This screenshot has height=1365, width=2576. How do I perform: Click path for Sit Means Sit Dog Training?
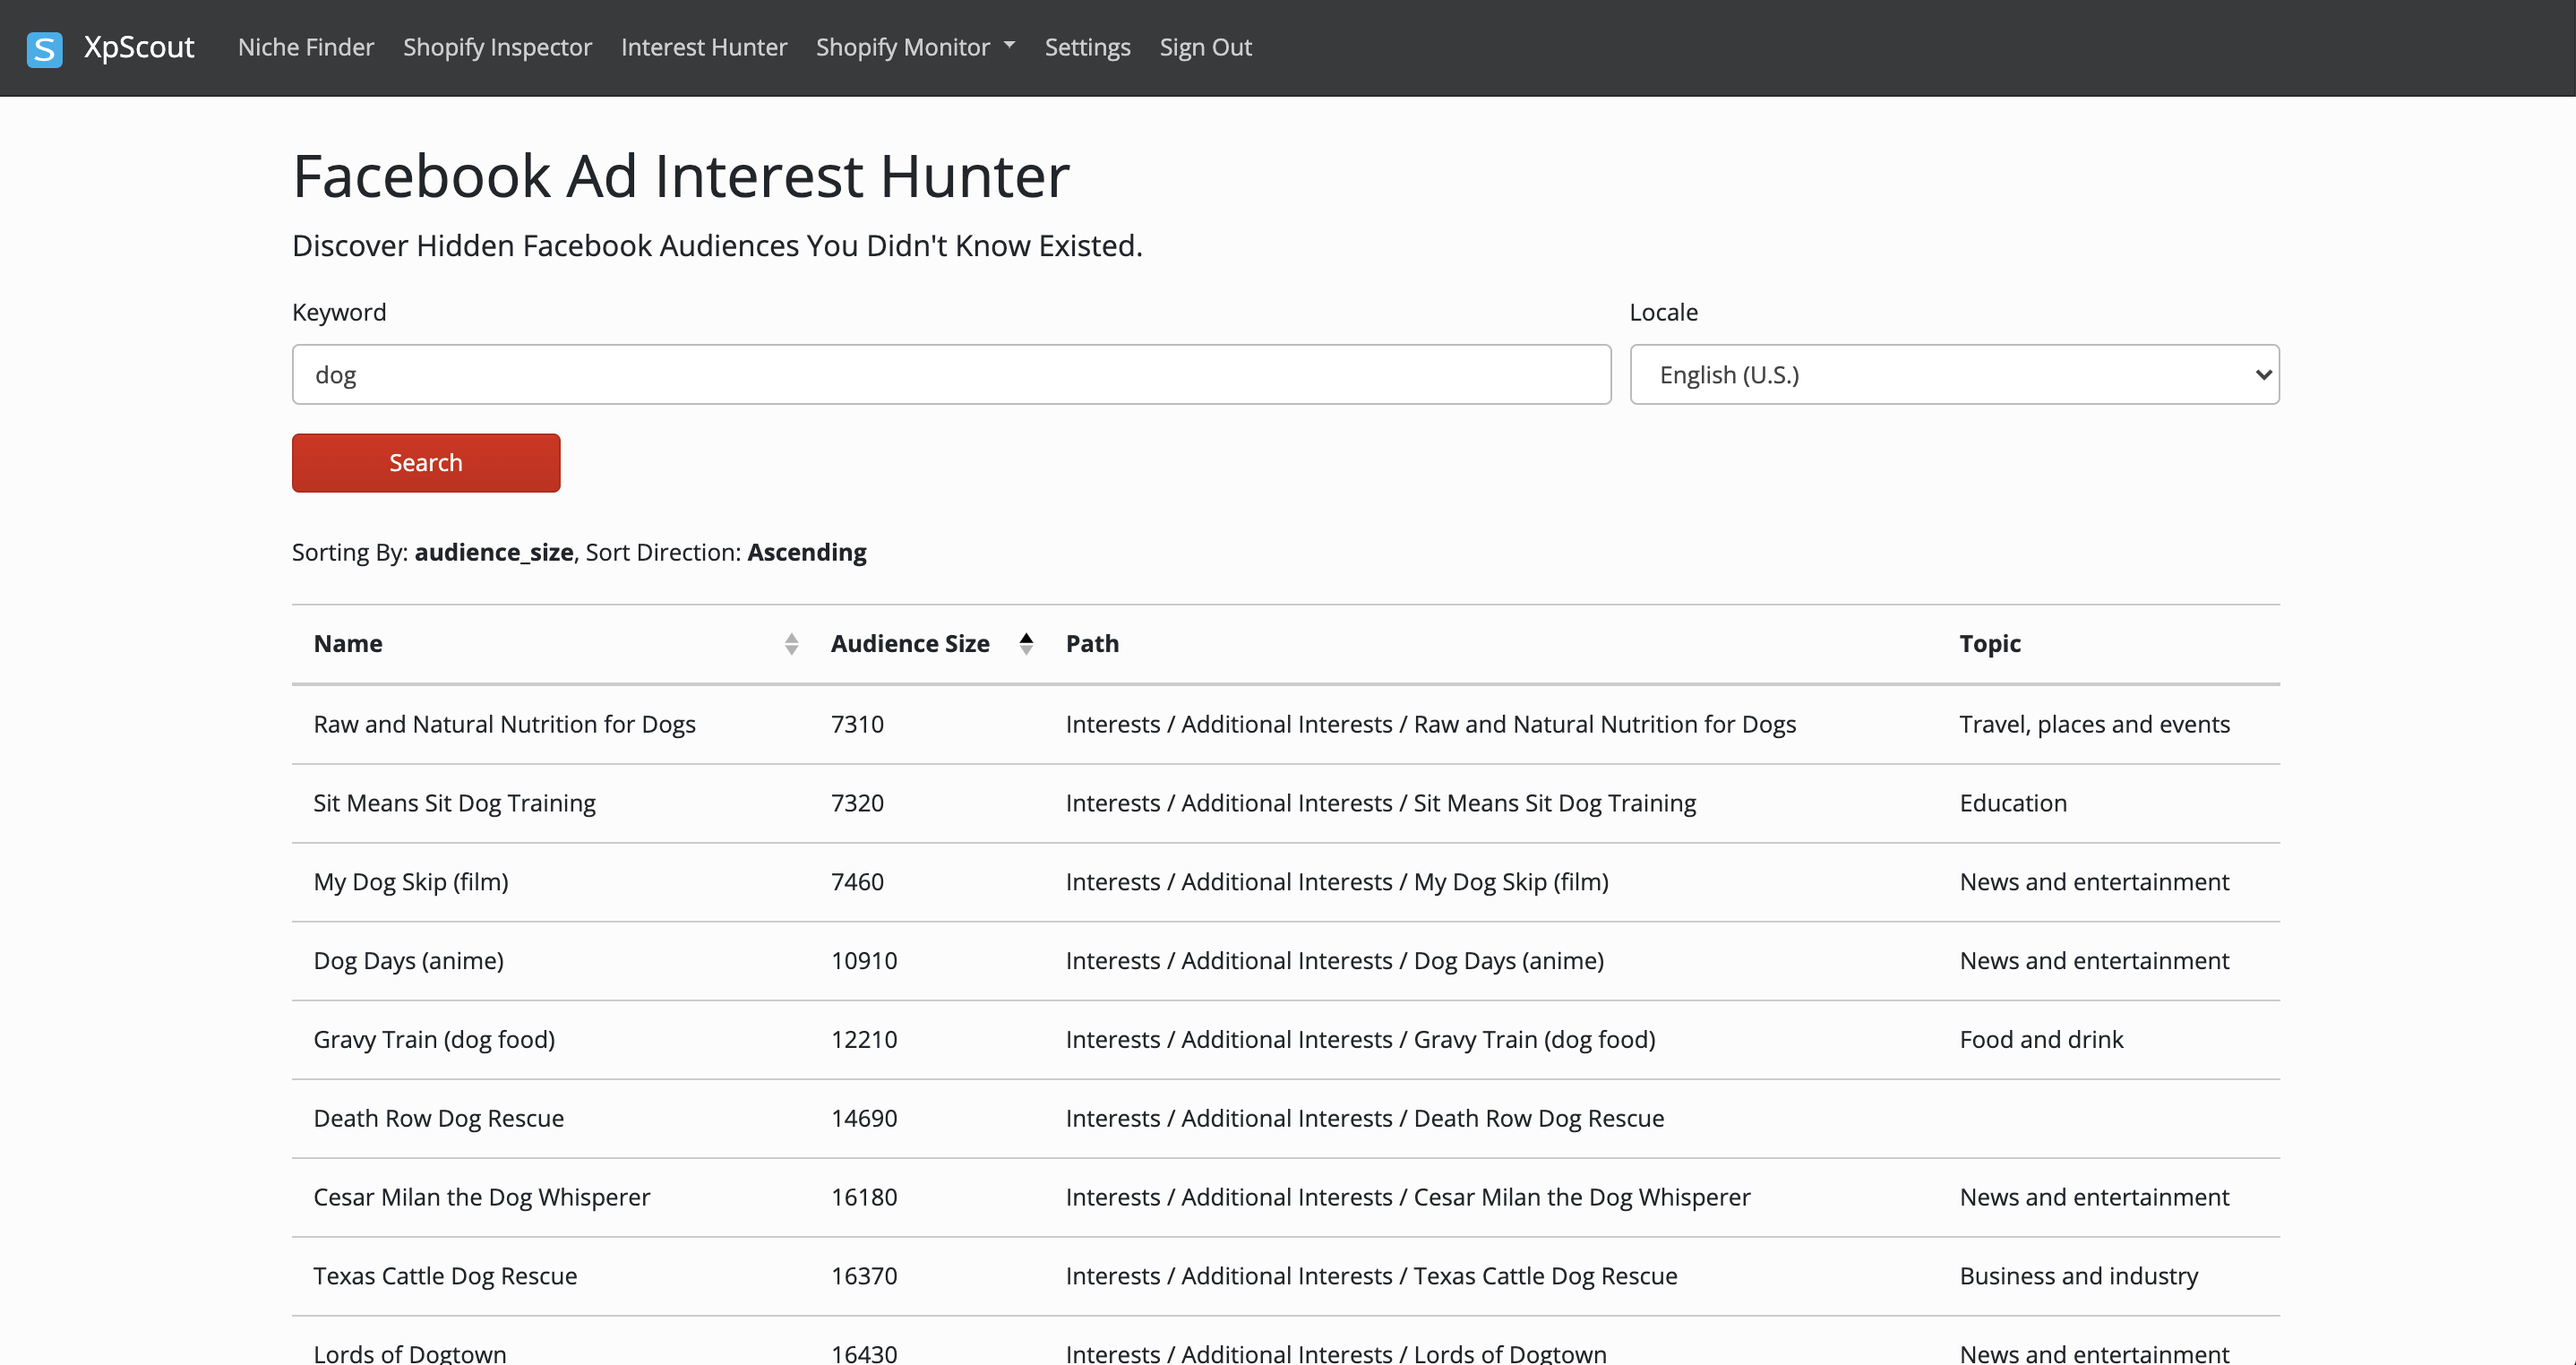coord(1381,803)
